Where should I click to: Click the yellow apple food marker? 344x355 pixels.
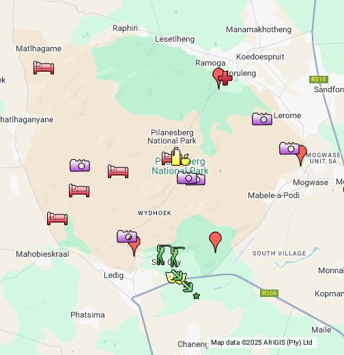coord(186,160)
